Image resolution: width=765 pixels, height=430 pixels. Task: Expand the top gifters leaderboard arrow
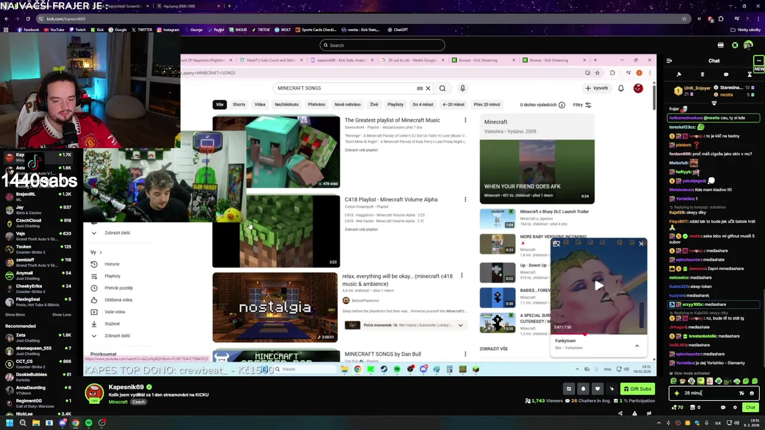(x=714, y=103)
